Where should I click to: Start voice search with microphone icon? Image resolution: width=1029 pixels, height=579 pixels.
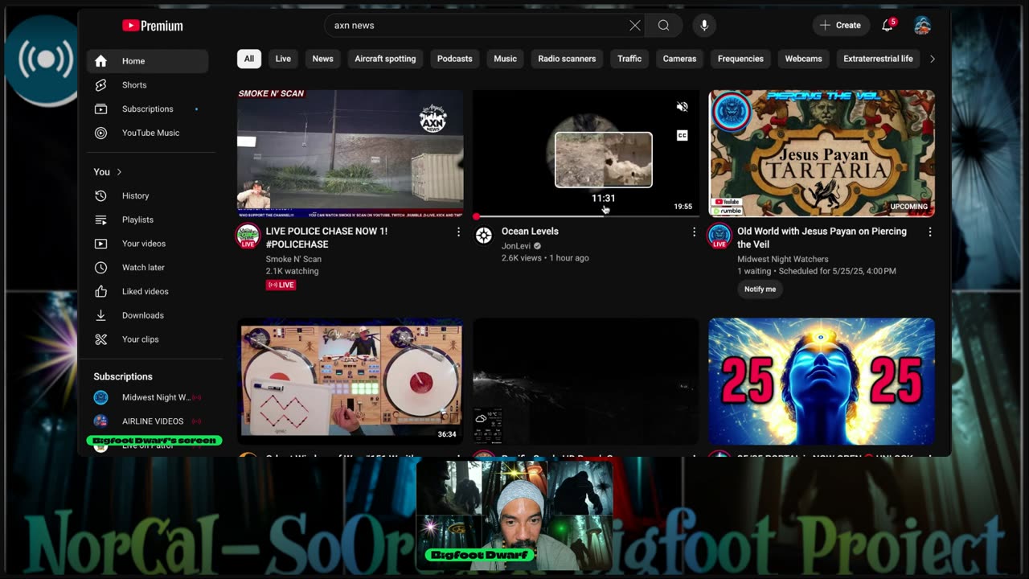tap(704, 26)
